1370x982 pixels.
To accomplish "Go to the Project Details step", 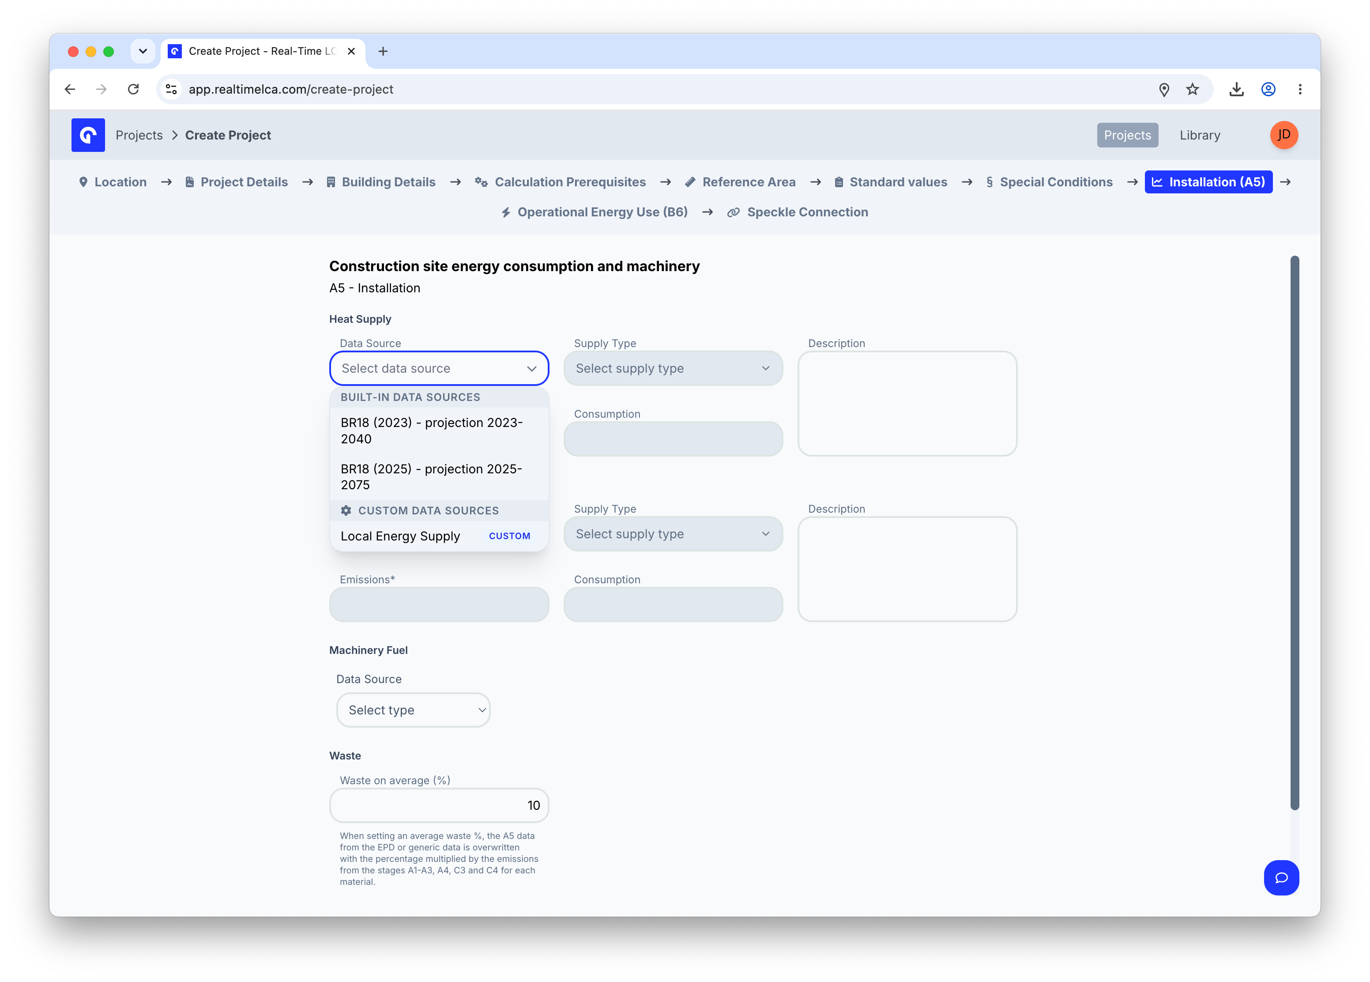I will point(237,182).
